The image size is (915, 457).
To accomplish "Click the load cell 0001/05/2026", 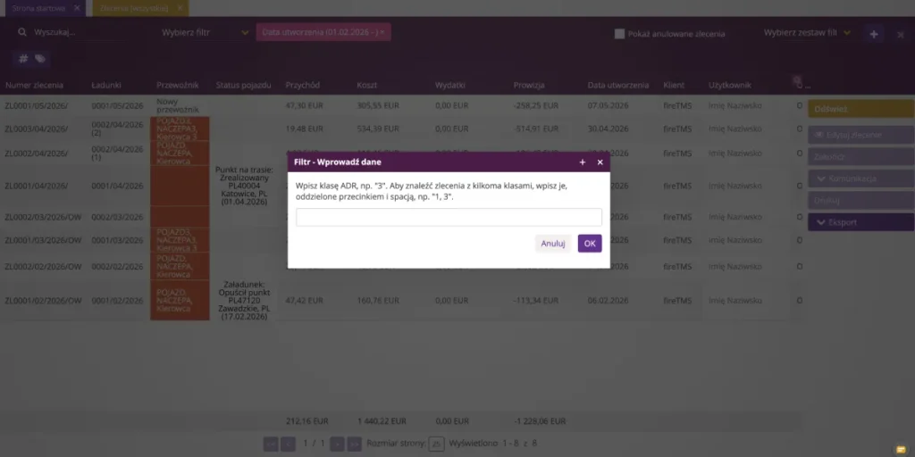I will coord(117,105).
